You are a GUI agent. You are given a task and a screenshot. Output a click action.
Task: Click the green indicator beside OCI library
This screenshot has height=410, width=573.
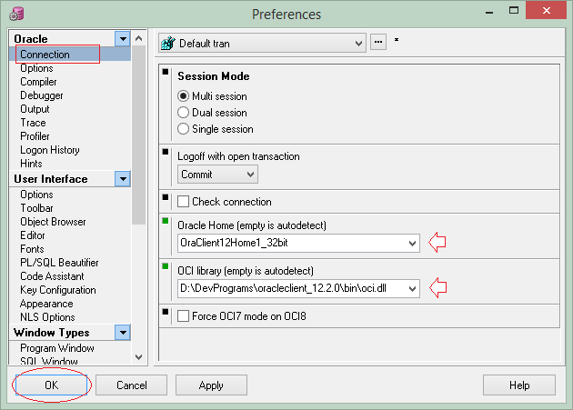tap(166, 266)
